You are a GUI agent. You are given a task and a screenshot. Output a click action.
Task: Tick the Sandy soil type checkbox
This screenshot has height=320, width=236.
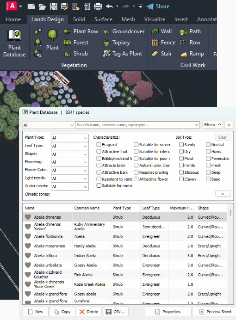coord(181,144)
